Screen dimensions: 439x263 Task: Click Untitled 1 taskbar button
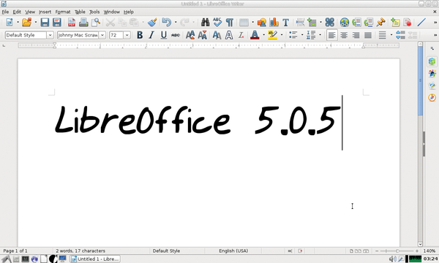pyautogui.click(x=95, y=259)
